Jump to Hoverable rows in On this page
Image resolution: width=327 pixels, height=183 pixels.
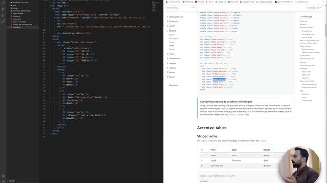[308, 34]
